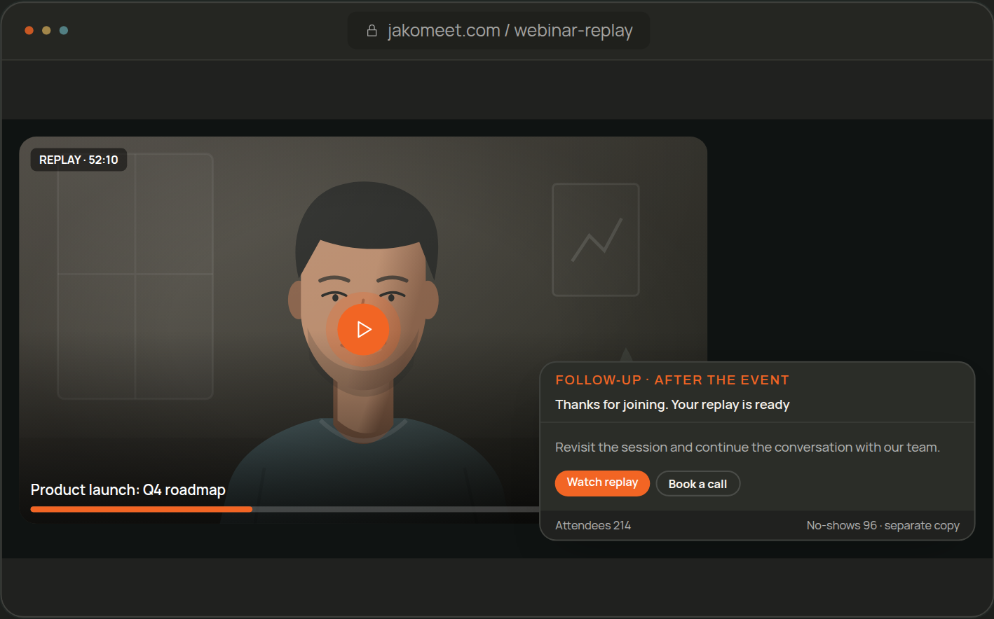Click the Watch replay button
This screenshot has width=994, height=619.
point(602,482)
